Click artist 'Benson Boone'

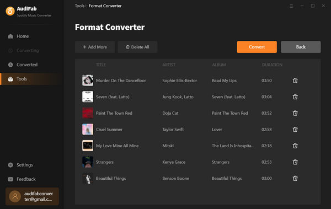pyautogui.click(x=176, y=178)
